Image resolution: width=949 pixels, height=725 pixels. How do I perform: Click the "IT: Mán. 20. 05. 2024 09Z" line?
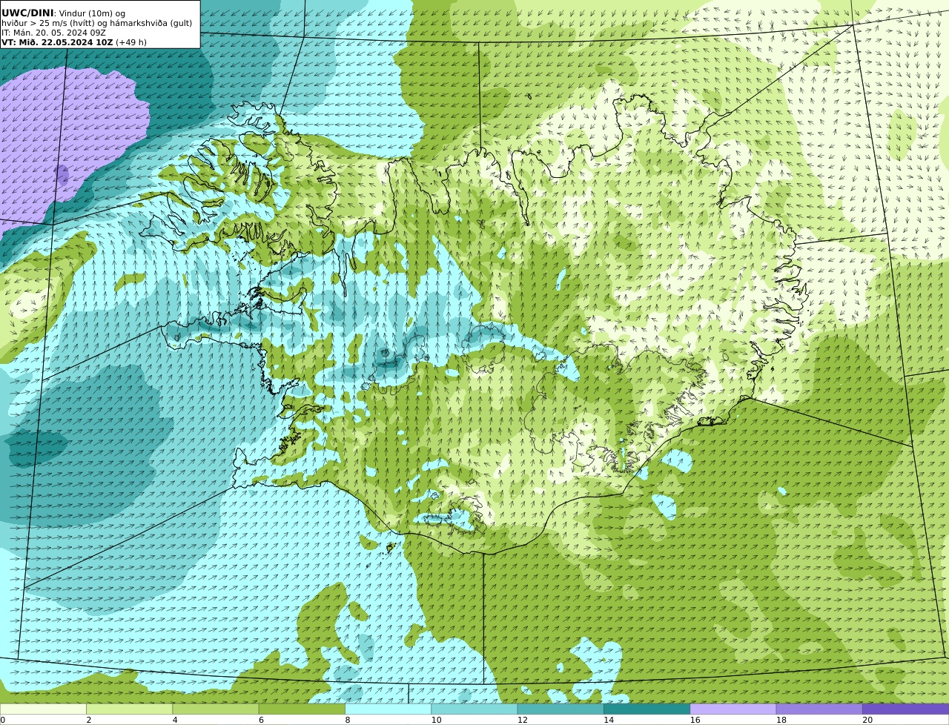coord(53,33)
